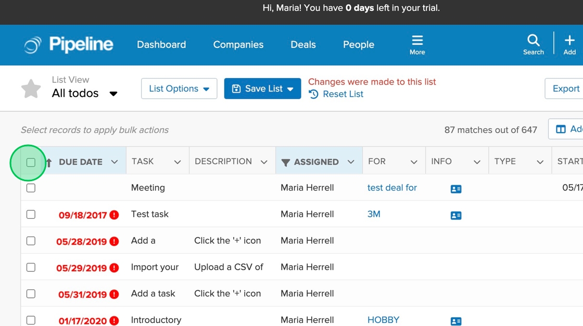
Task: Open the List Options dropdown
Action: click(x=179, y=89)
